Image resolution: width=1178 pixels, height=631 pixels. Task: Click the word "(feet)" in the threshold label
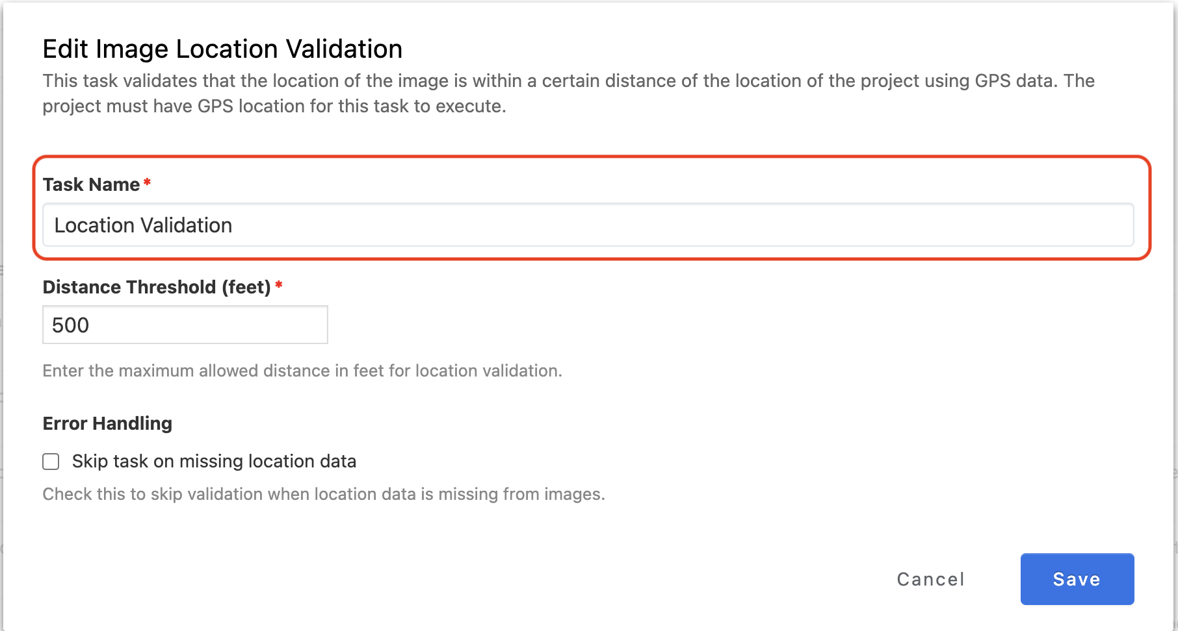246,287
